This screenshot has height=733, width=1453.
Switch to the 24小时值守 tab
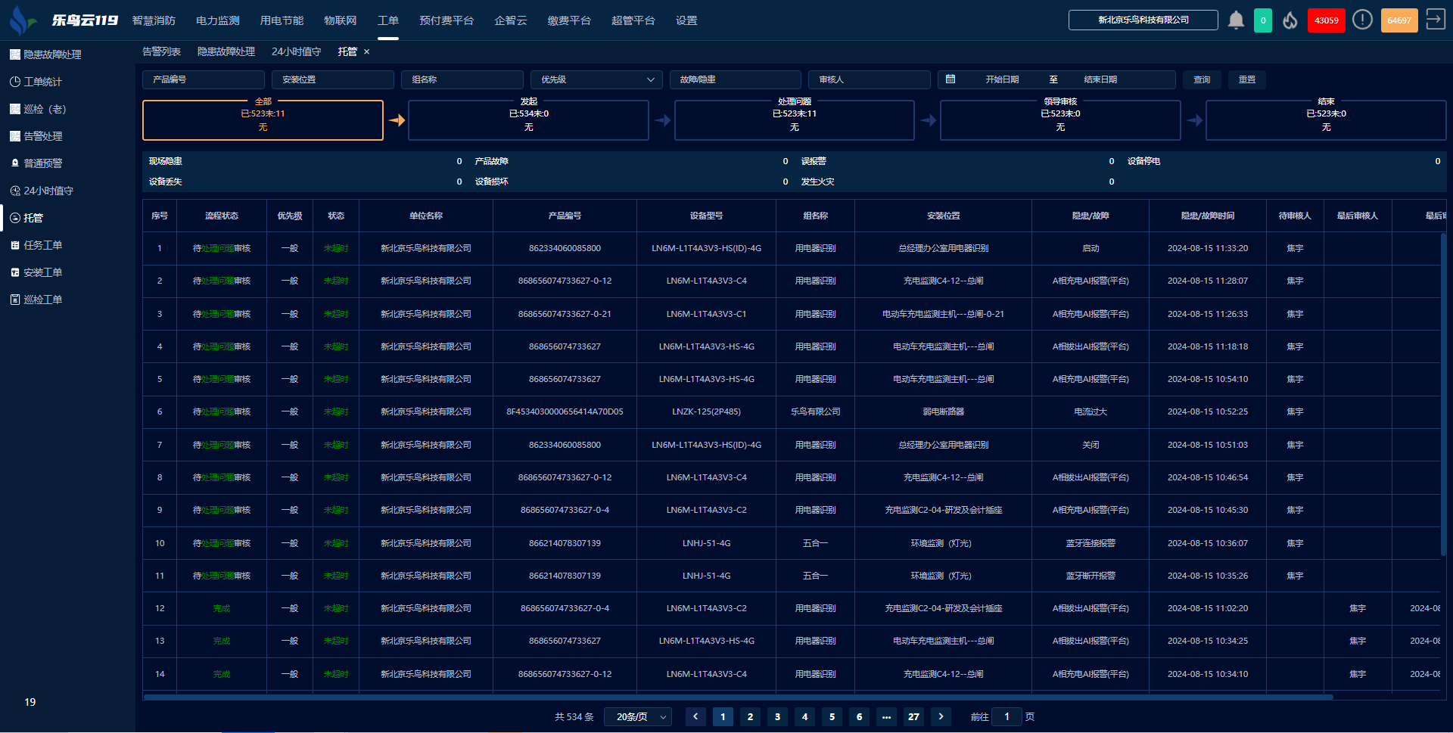coord(296,51)
